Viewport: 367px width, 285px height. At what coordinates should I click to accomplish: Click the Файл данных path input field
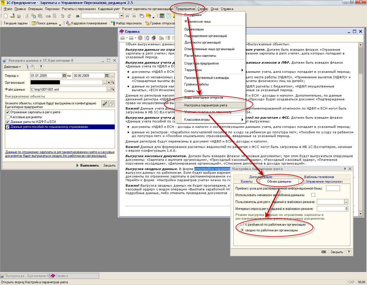68,89
